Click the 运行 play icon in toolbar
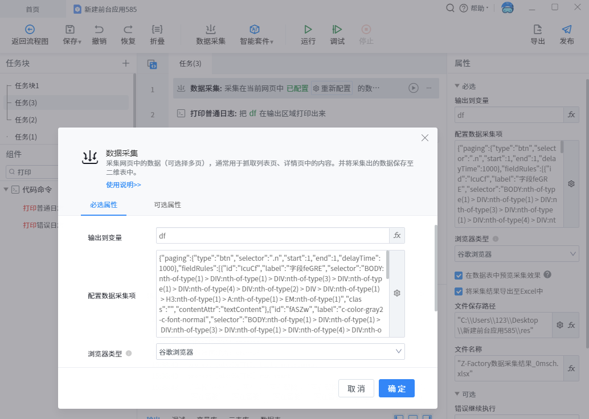Viewport: 589px width, 419px height. 308,30
